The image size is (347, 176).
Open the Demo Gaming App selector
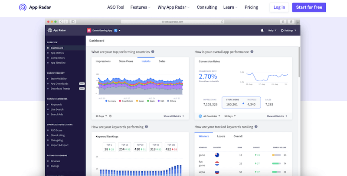(104, 30)
